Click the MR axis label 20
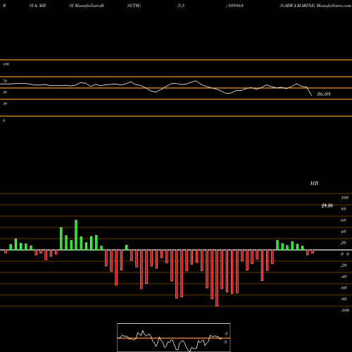Screen dimensions: 352x352 click(x=344, y=243)
